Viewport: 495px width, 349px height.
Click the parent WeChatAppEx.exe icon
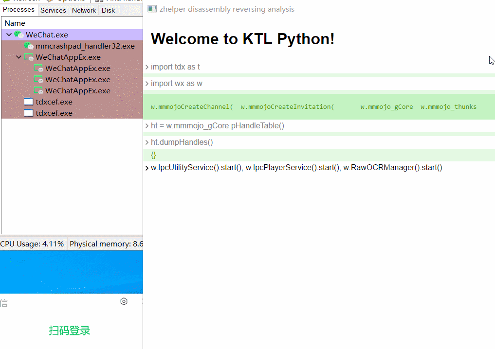(x=29, y=57)
